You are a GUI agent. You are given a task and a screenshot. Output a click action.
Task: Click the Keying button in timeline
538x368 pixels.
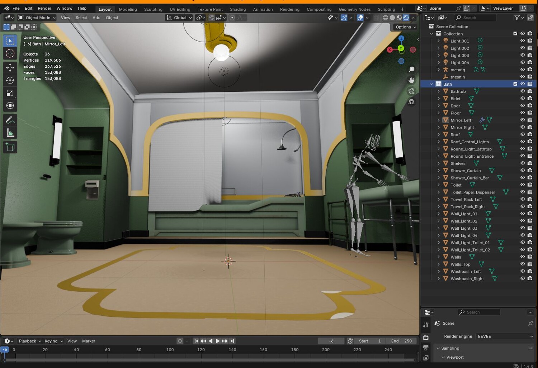click(x=53, y=341)
